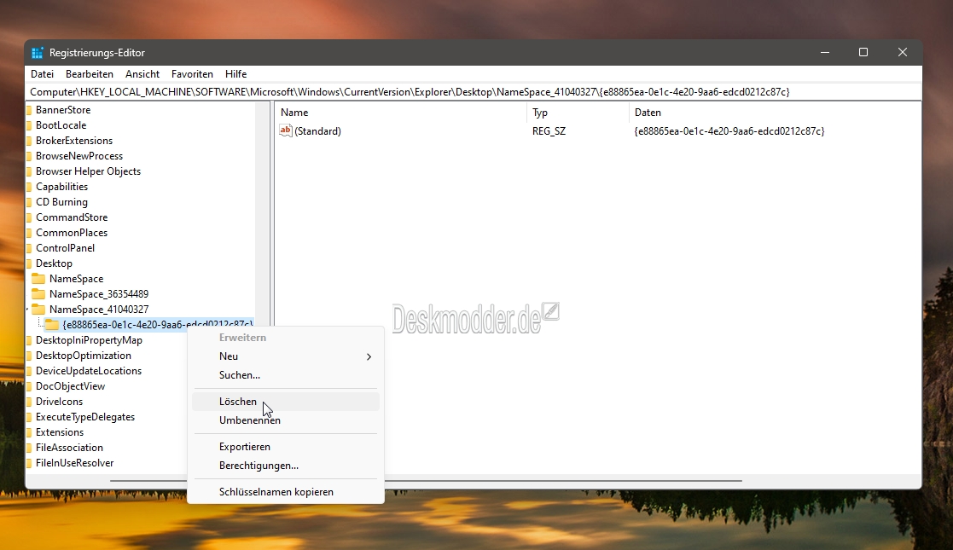Viewport: 953px width, 550px height.
Task: Select the {e88865ea-0e1c-4e20-9aa6 subkey
Action: point(158,325)
